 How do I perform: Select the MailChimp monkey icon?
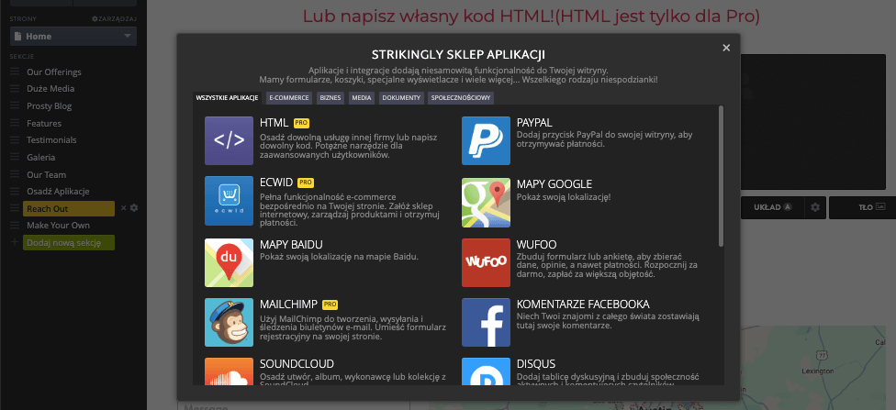[x=229, y=322]
